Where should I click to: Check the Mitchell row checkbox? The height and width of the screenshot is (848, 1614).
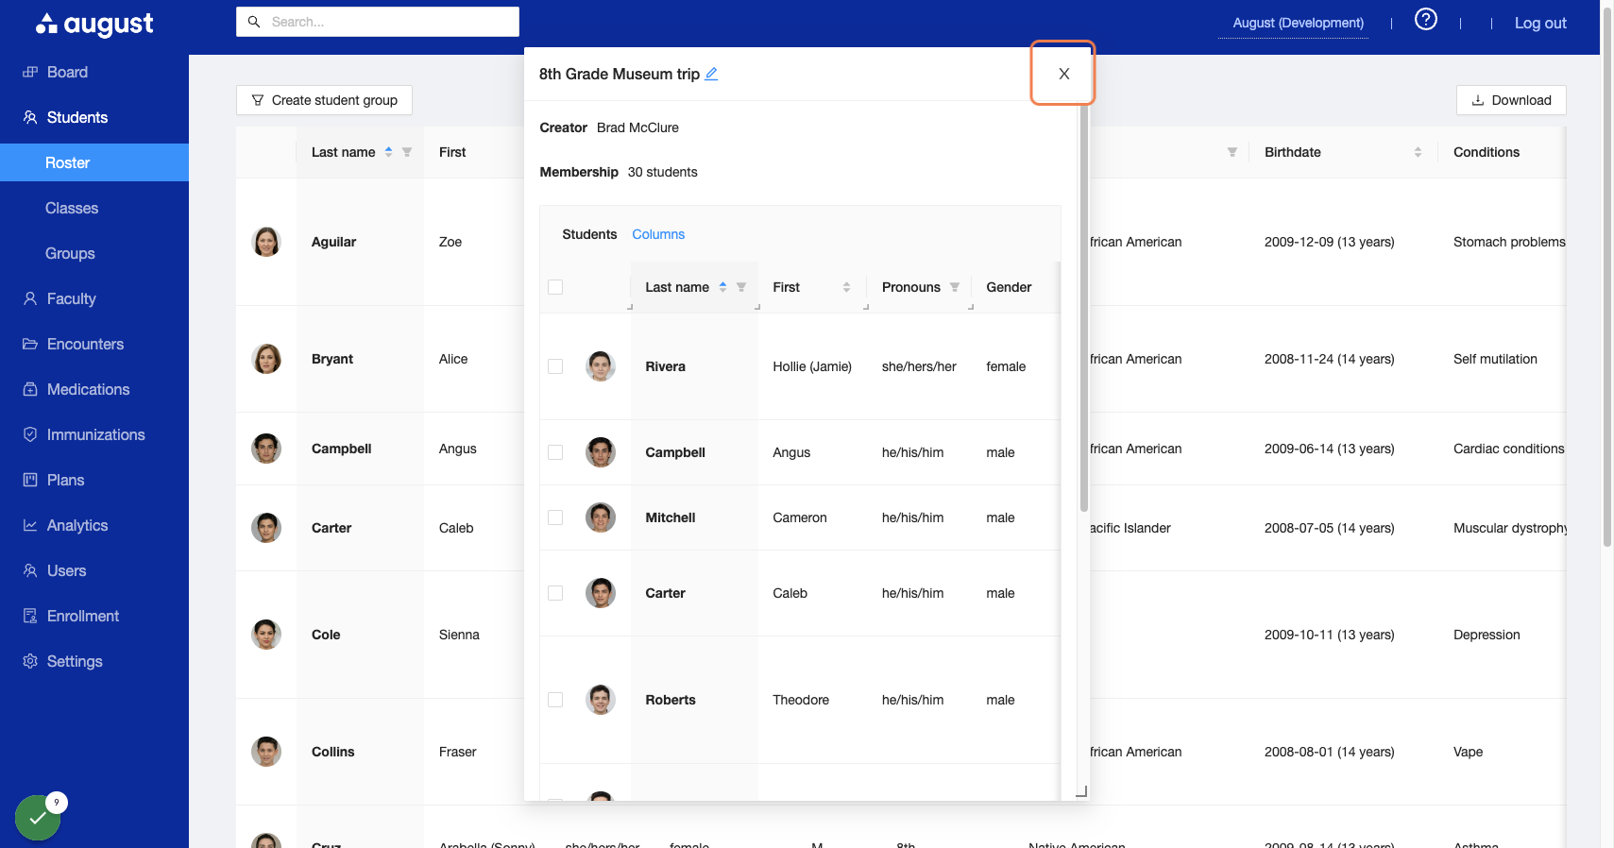click(555, 517)
